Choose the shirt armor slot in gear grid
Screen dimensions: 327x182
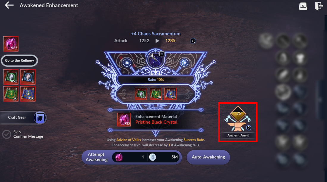click(300, 58)
